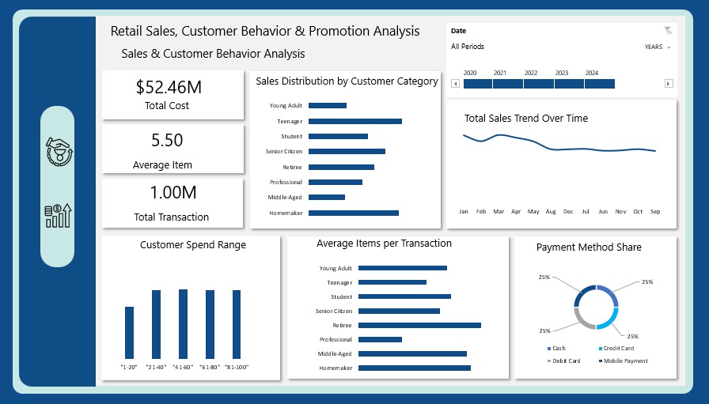Select the Professional bar in Sales Distribution chart
Screen dimensions: 709x404
(336, 182)
